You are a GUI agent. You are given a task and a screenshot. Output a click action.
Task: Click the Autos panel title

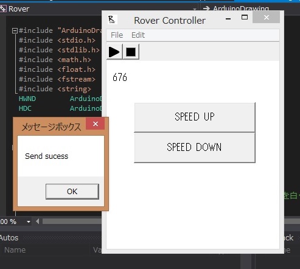(9, 238)
